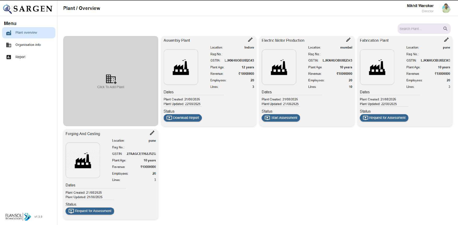The width and height of the screenshot is (458, 225).
Task: Open the Report menu item
Action: pyautogui.click(x=20, y=57)
